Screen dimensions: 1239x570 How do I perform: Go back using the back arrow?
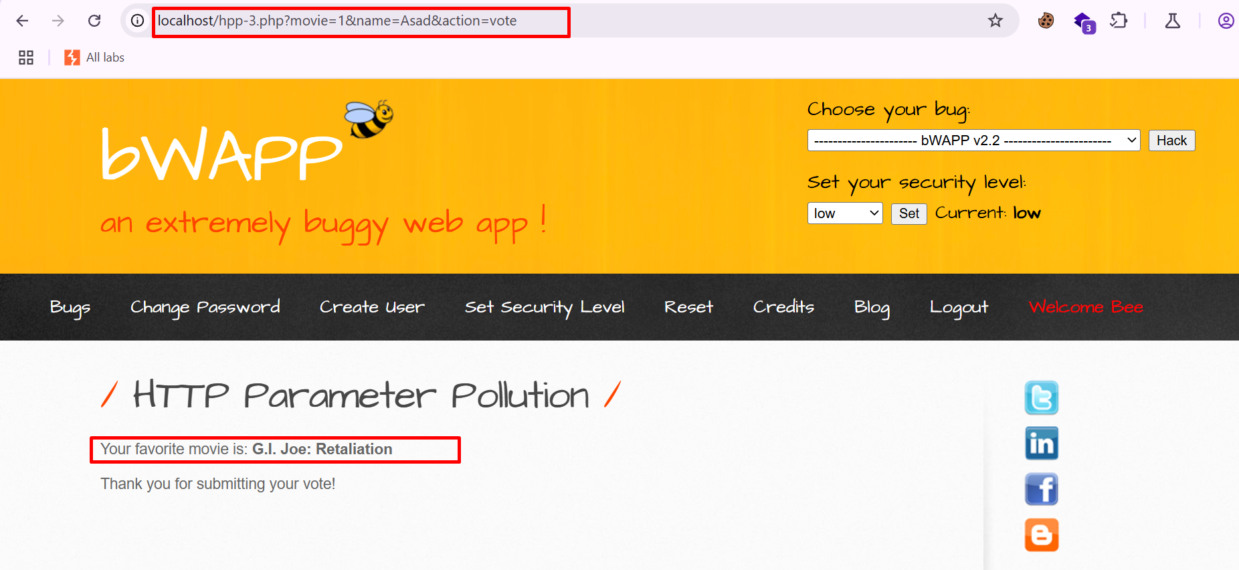click(22, 21)
